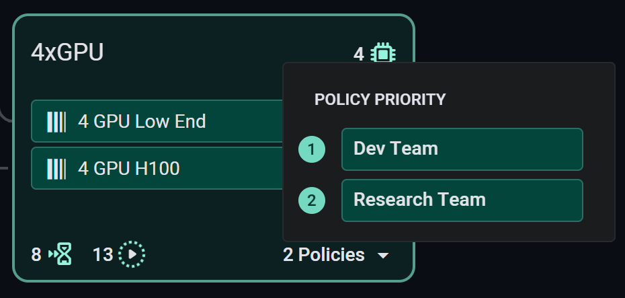Select the Dev Team policy
The width and height of the screenshot is (625, 298).
462,149
